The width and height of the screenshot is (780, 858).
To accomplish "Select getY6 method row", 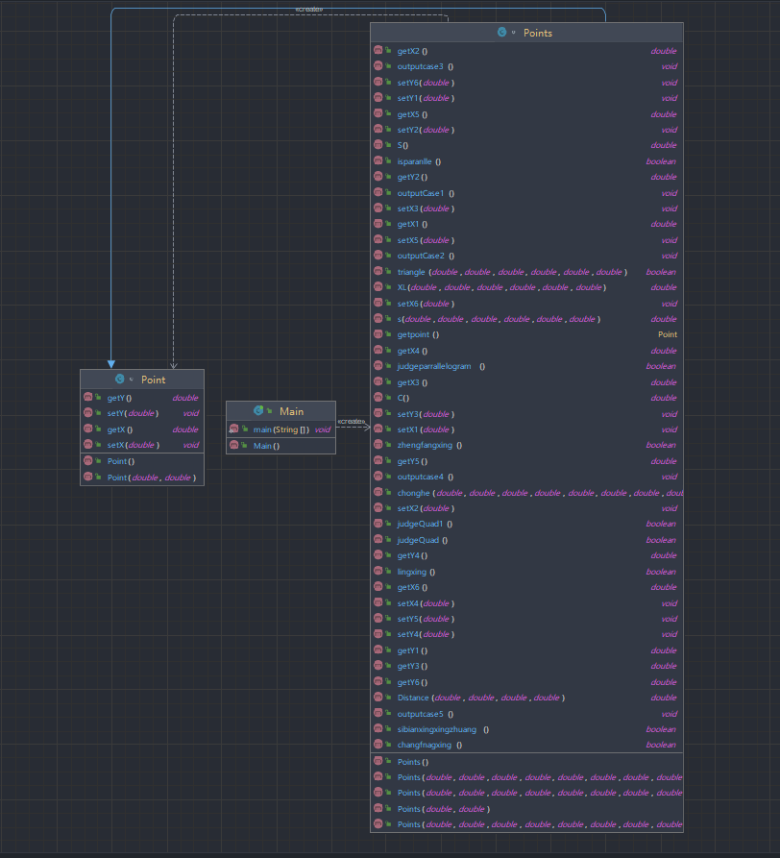I will pyautogui.click(x=526, y=682).
